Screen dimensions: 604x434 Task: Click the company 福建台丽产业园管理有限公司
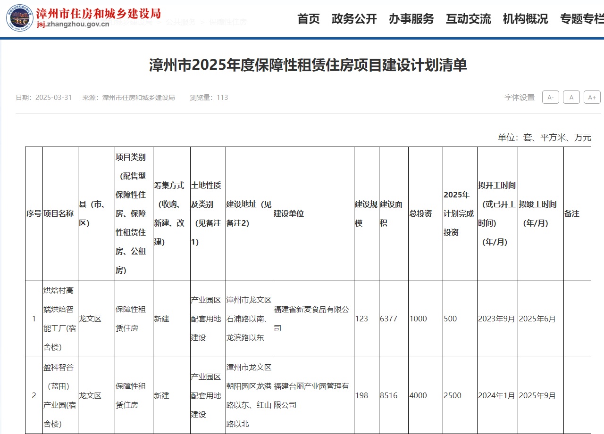tap(312, 395)
